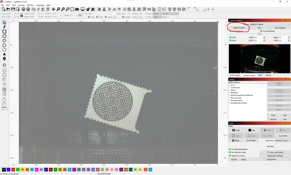291x175 pixels.
Task: Click the camera capture toolbar icon
Action: point(77,9)
